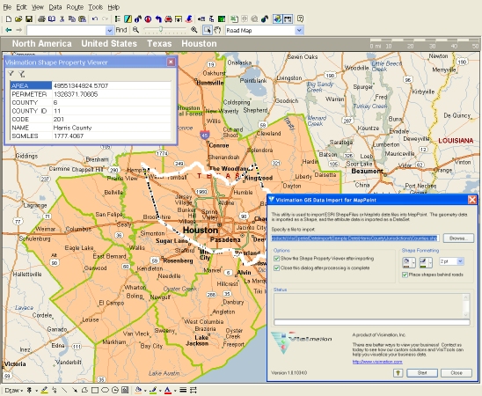
Task: Undo the last action with the Undo arrow
Action: (x=95, y=19)
